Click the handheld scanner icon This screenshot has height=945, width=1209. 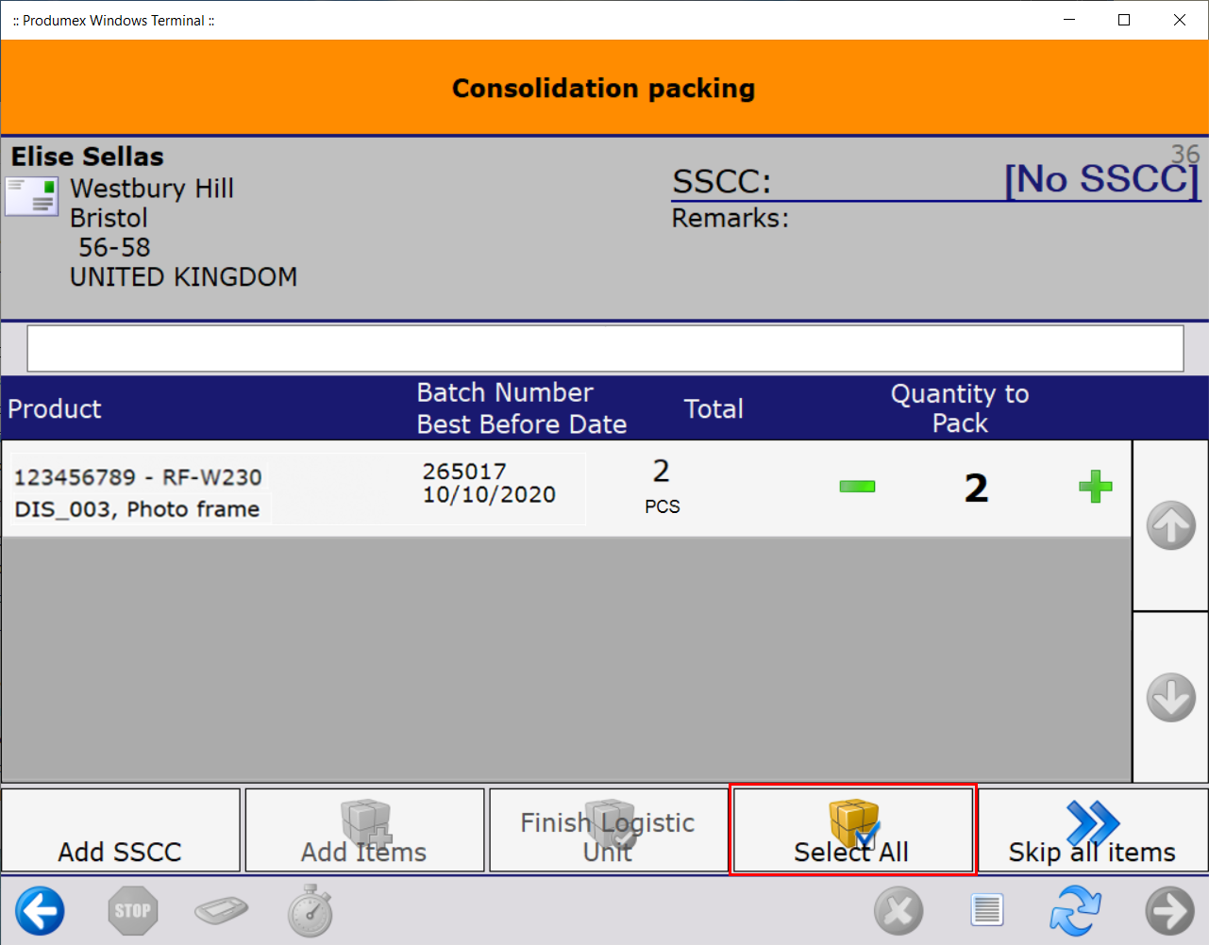221,911
